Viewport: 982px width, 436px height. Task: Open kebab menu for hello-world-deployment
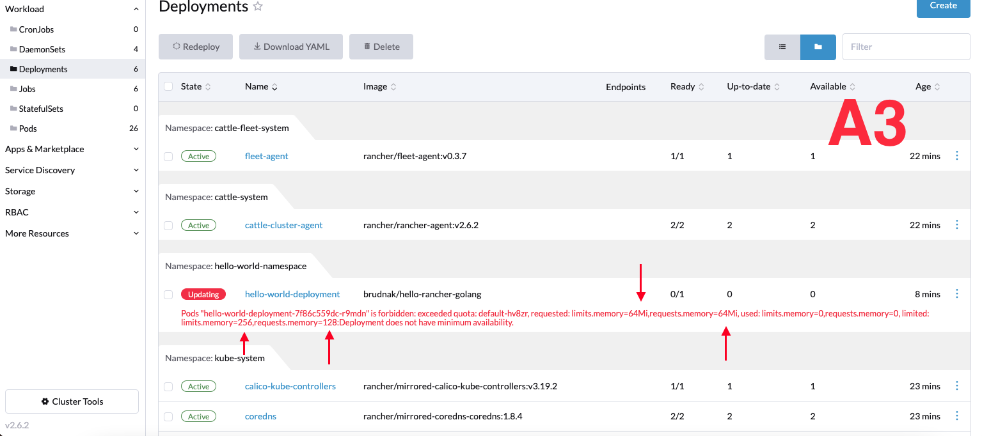pos(957,293)
